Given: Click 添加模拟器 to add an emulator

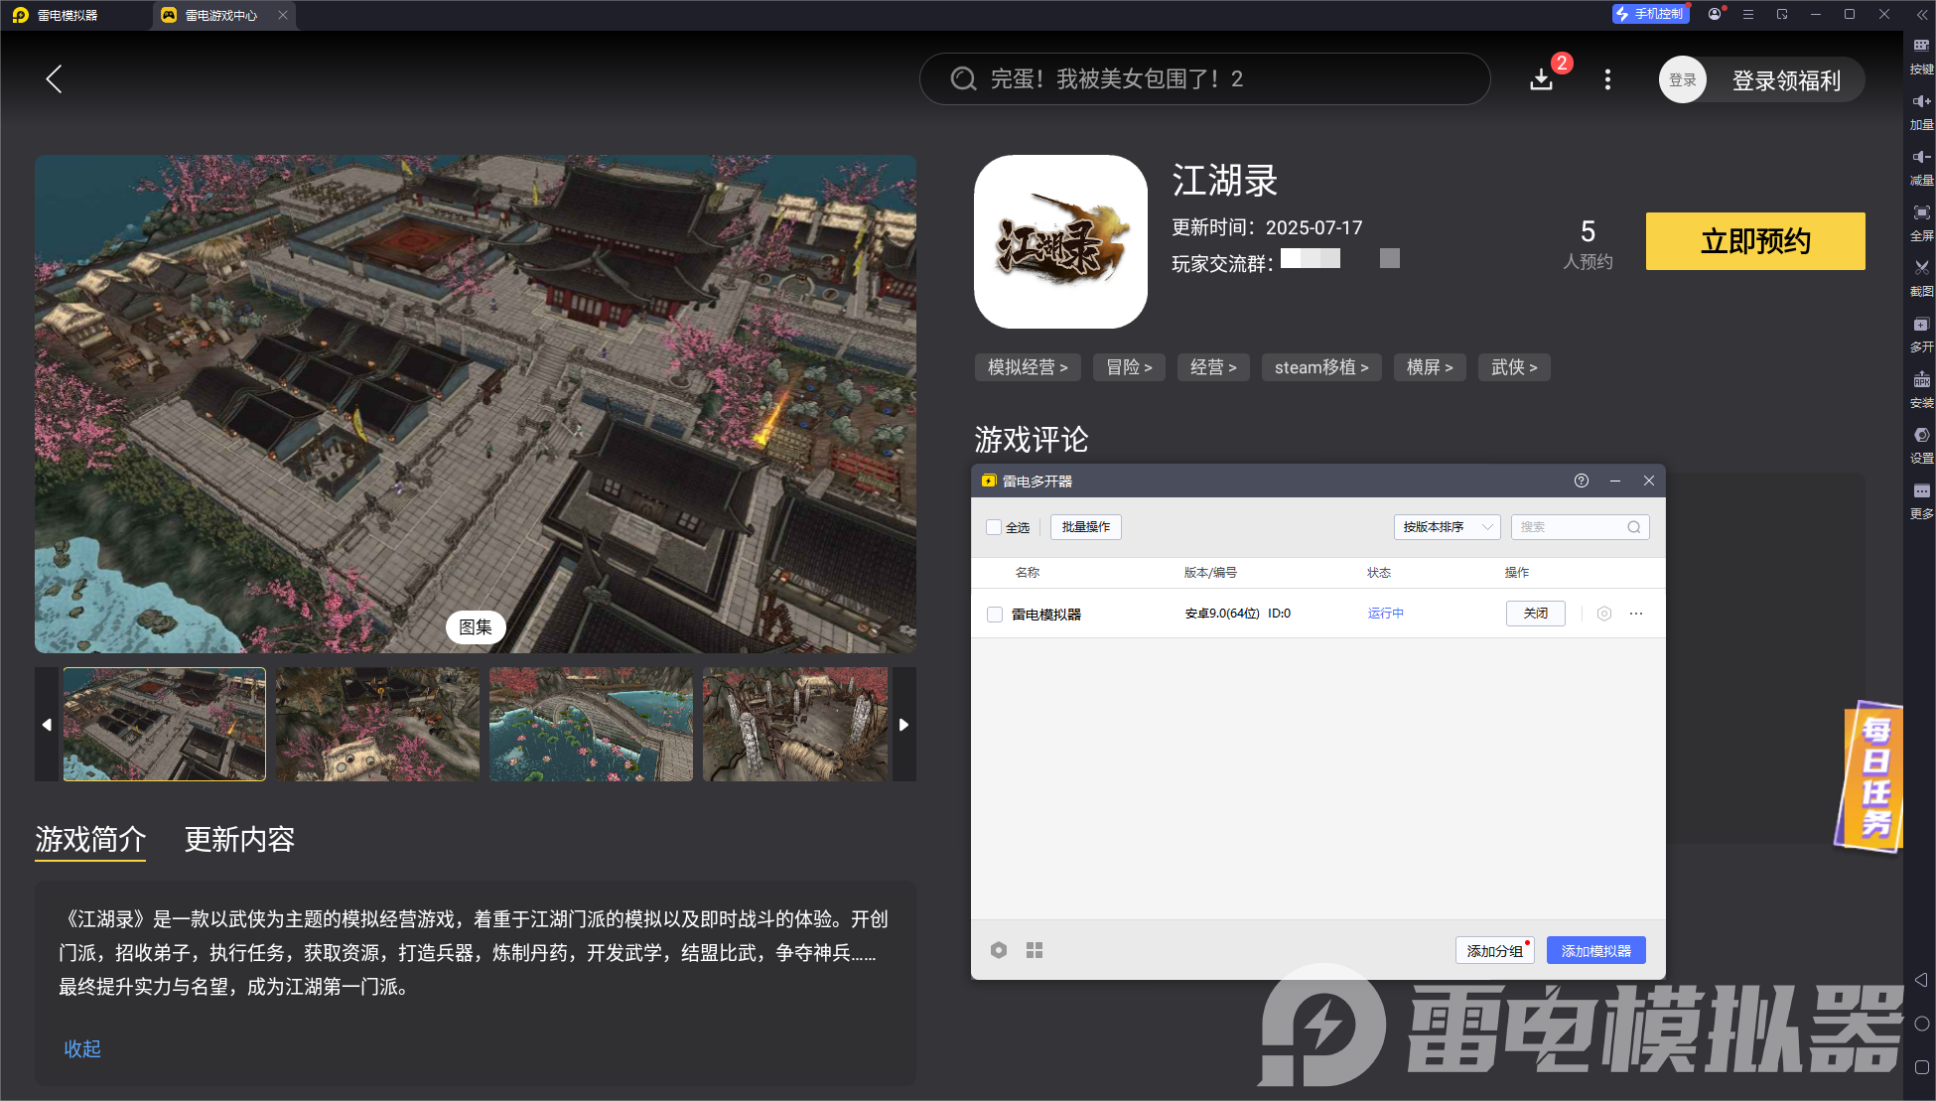Looking at the screenshot, I should tap(1594, 950).
